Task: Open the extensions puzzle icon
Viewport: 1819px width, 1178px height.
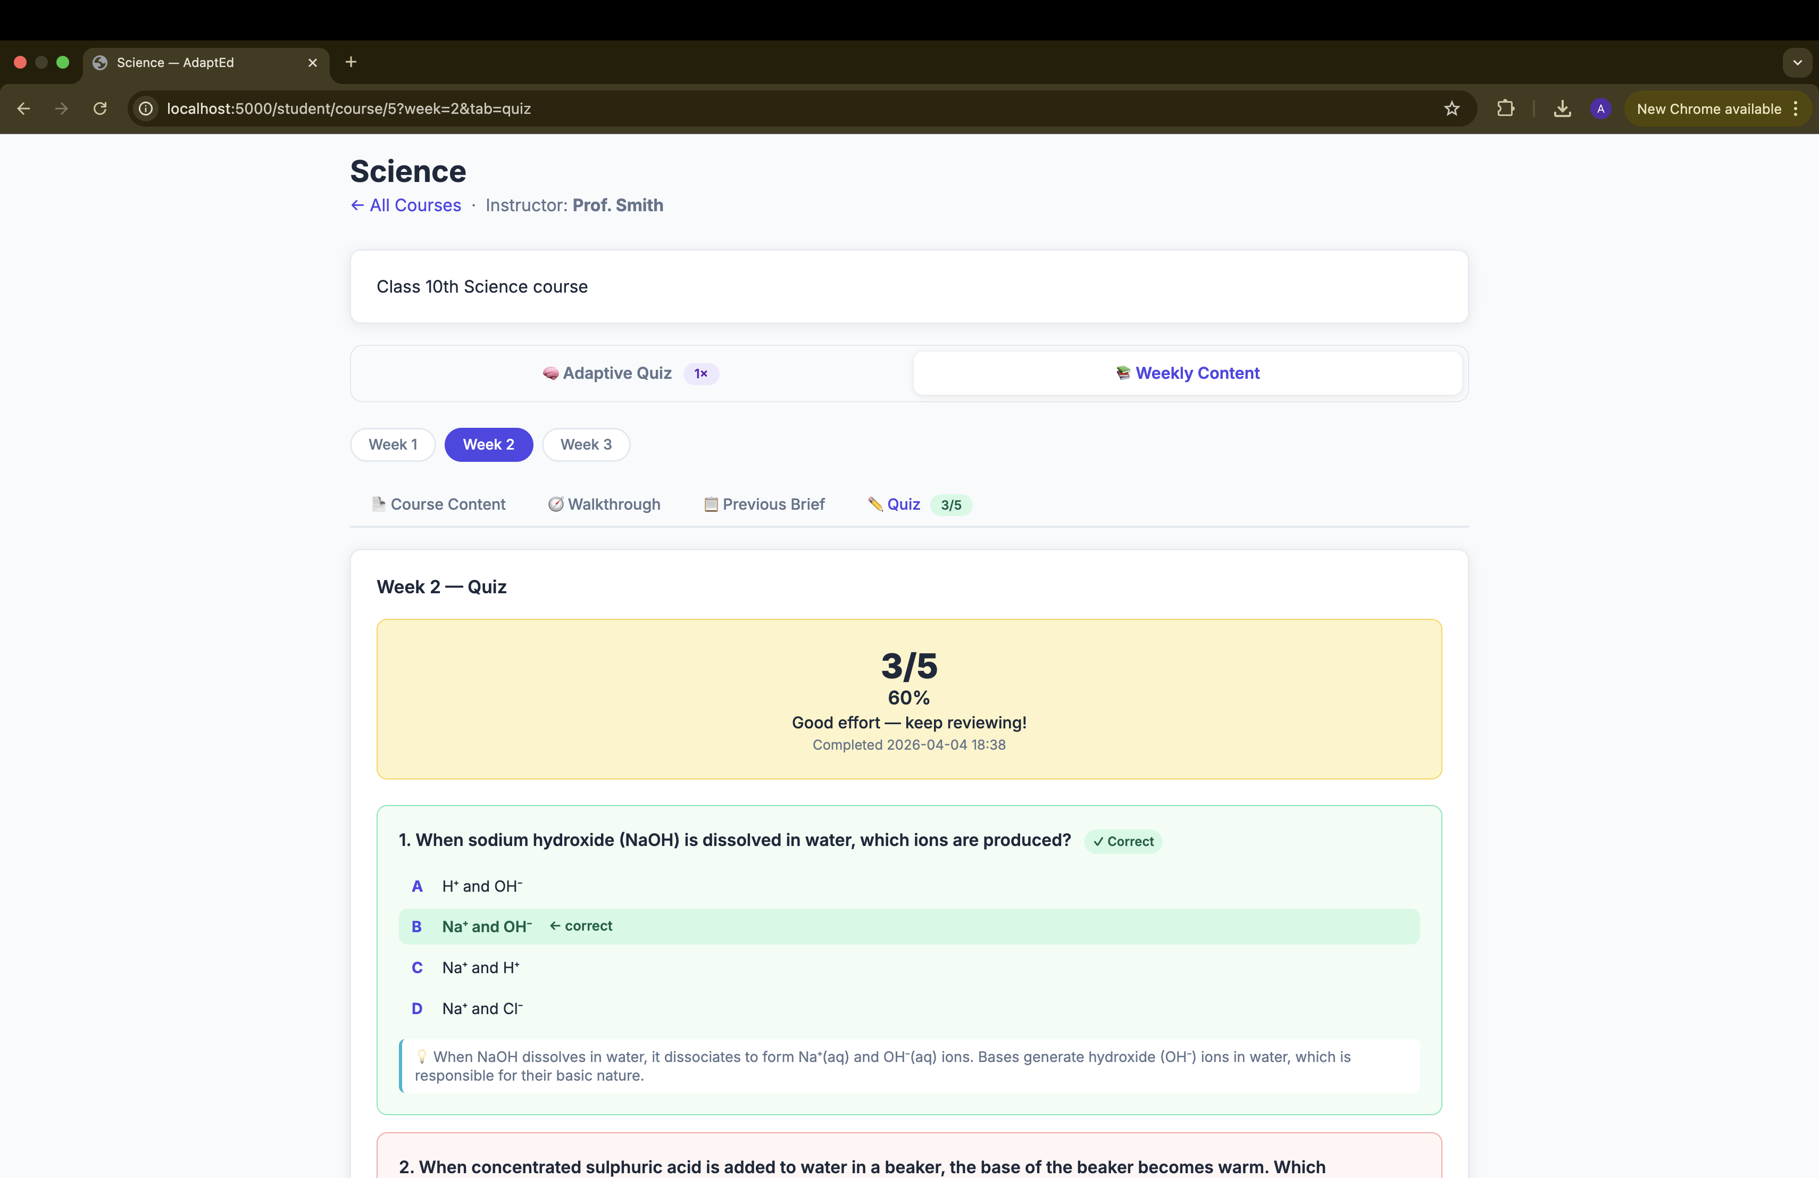Action: point(1505,109)
